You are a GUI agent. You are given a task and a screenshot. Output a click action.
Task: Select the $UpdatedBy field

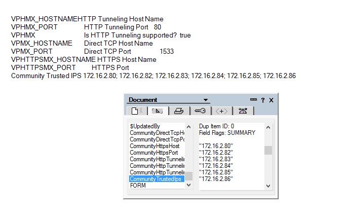[145, 126]
